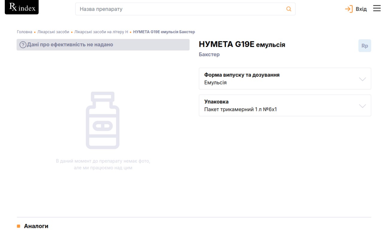The width and height of the screenshot is (383, 230).
Task: Focus the Назва препарату search field
Action: point(180,9)
